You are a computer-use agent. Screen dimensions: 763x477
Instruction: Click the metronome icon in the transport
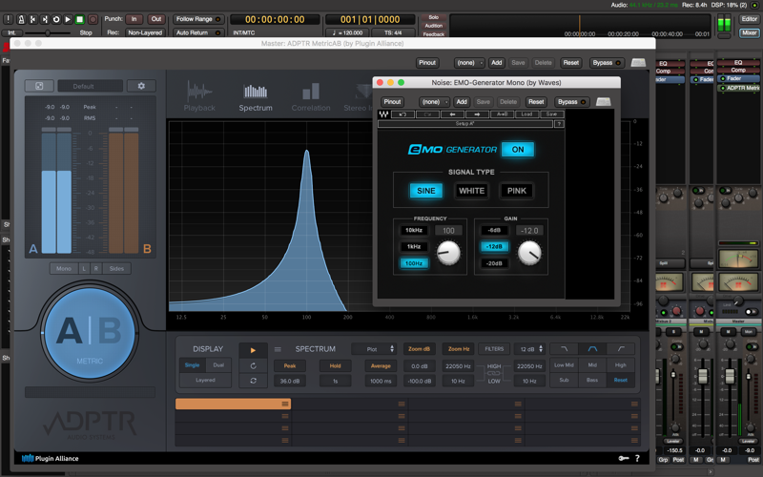coord(21,19)
